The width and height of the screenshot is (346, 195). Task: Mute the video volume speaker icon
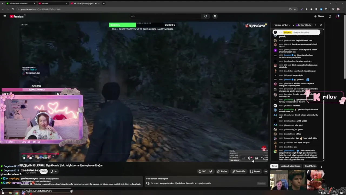(x=31, y=158)
